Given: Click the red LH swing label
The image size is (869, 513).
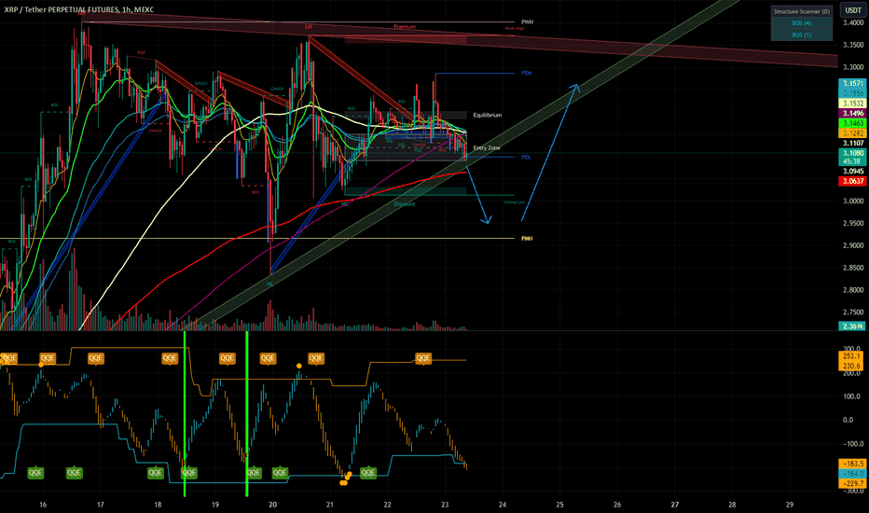Looking at the screenshot, I should pos(309,27).
